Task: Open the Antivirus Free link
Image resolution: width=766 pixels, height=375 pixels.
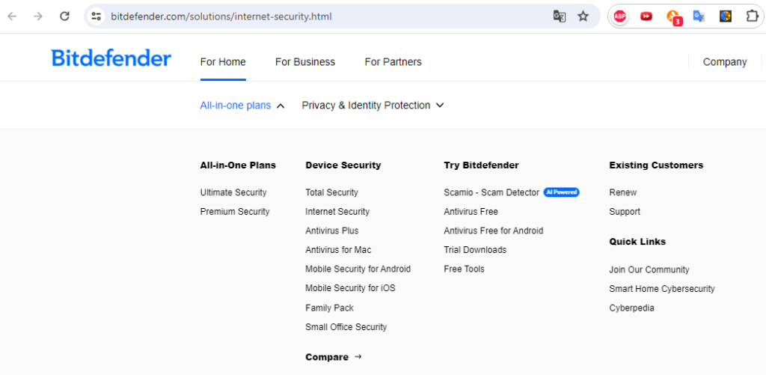Action: (471, 212)
